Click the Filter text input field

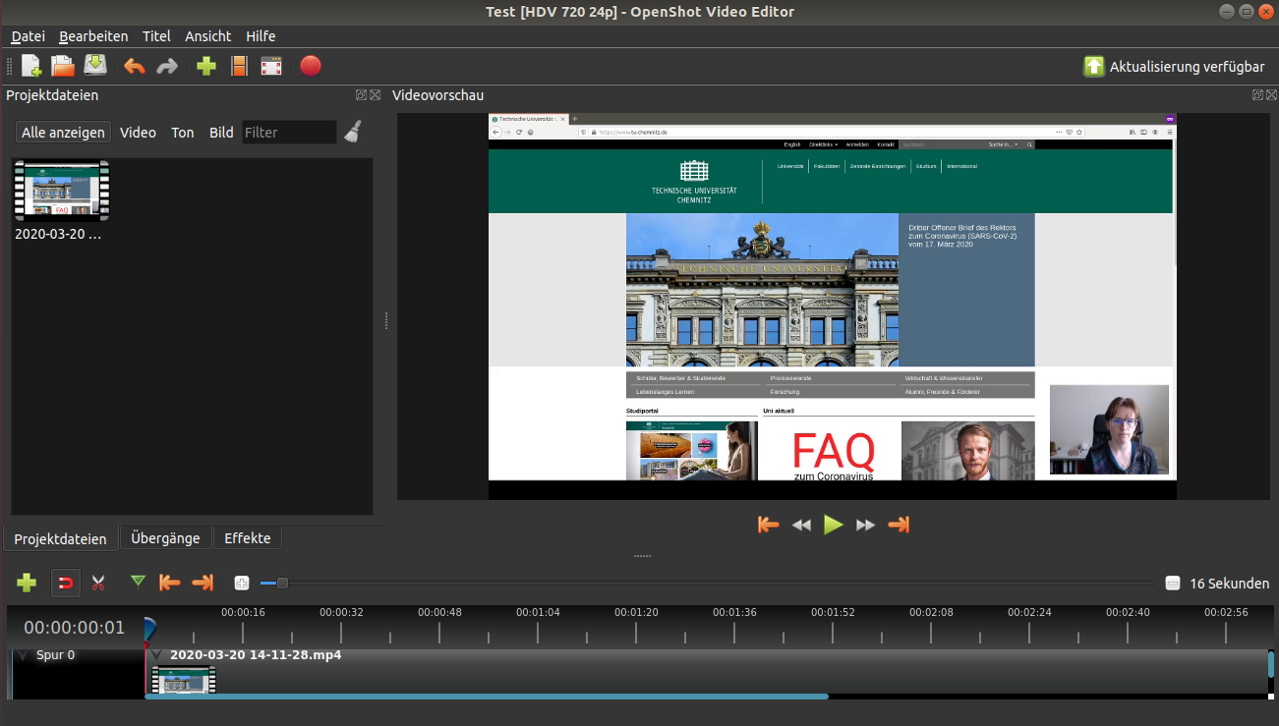point(289,133)
